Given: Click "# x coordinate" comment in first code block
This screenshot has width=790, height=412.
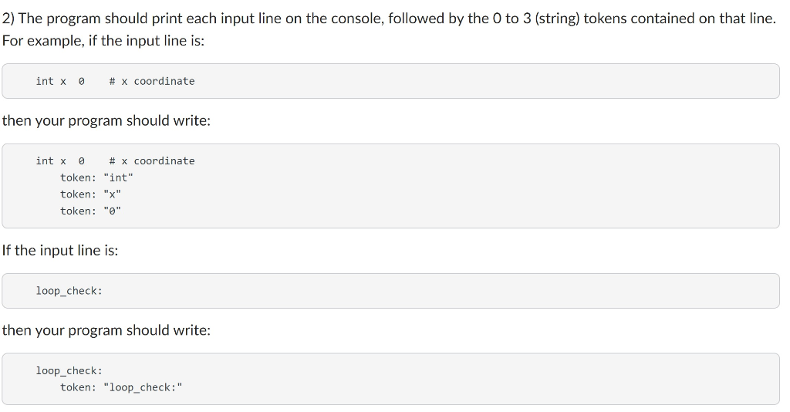Looking at the screenshot, I should tap(152, 81).
